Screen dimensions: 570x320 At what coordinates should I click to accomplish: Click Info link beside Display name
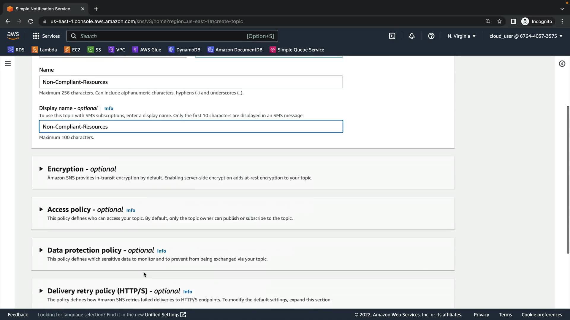[109, 108]
